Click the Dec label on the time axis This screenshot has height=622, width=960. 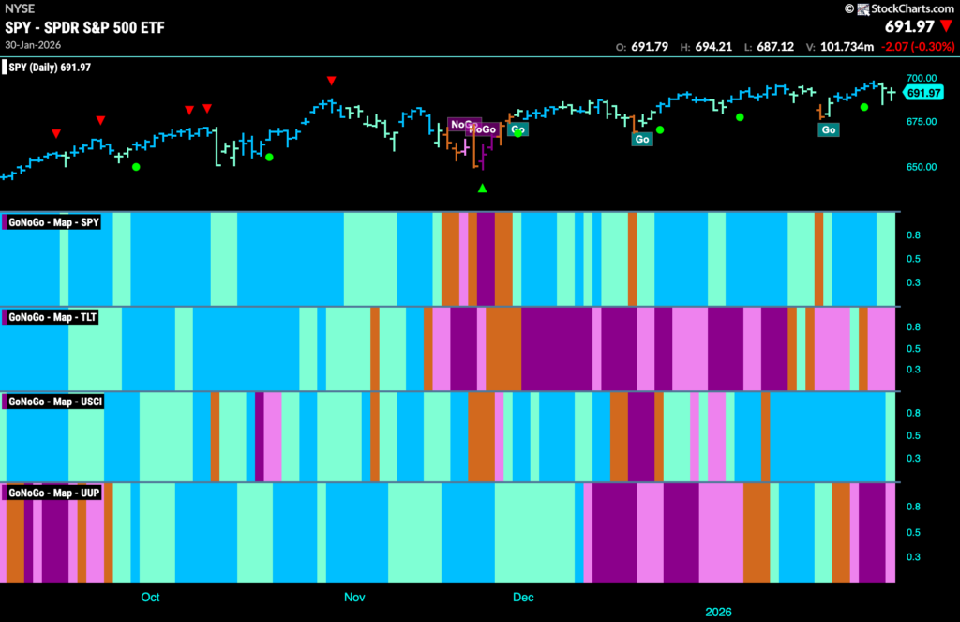(x=523, y=598)
